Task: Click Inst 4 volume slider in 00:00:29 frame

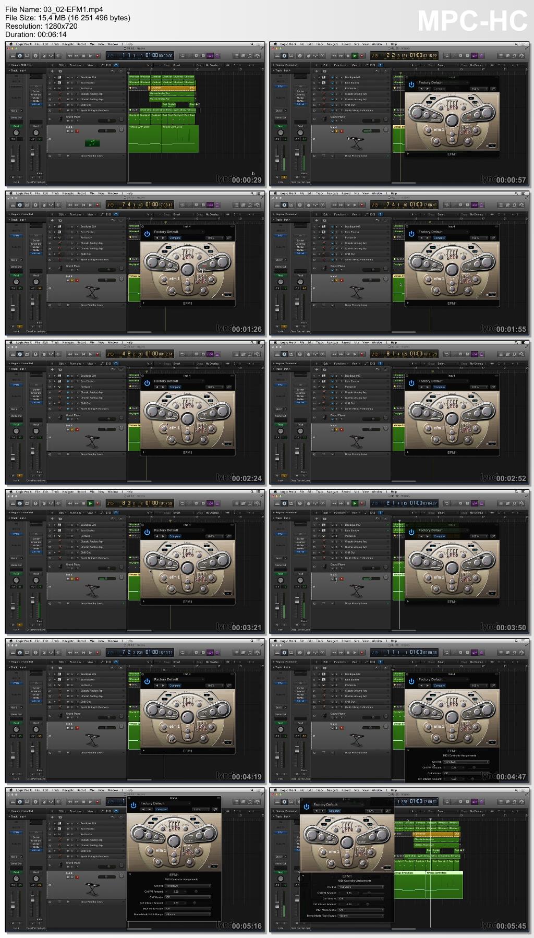Action: point(106,130)
